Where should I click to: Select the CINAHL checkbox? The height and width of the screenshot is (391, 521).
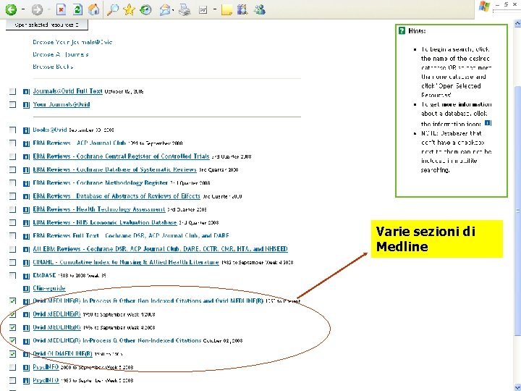[12, 262]
